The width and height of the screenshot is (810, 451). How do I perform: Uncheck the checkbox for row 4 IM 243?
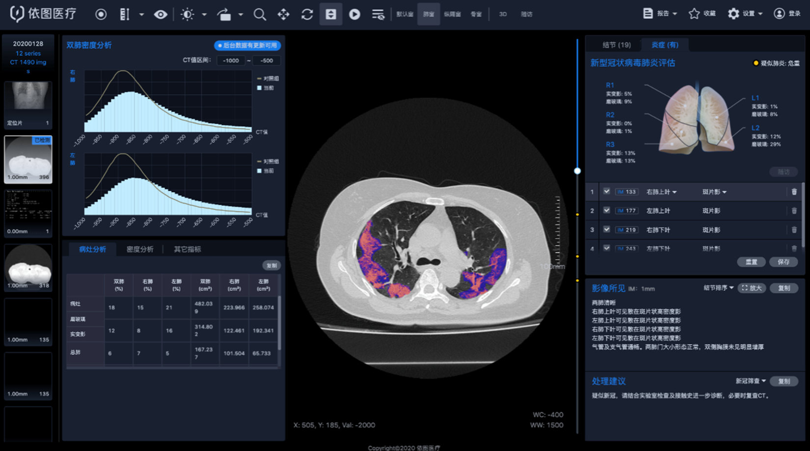(x=607, y=248)
